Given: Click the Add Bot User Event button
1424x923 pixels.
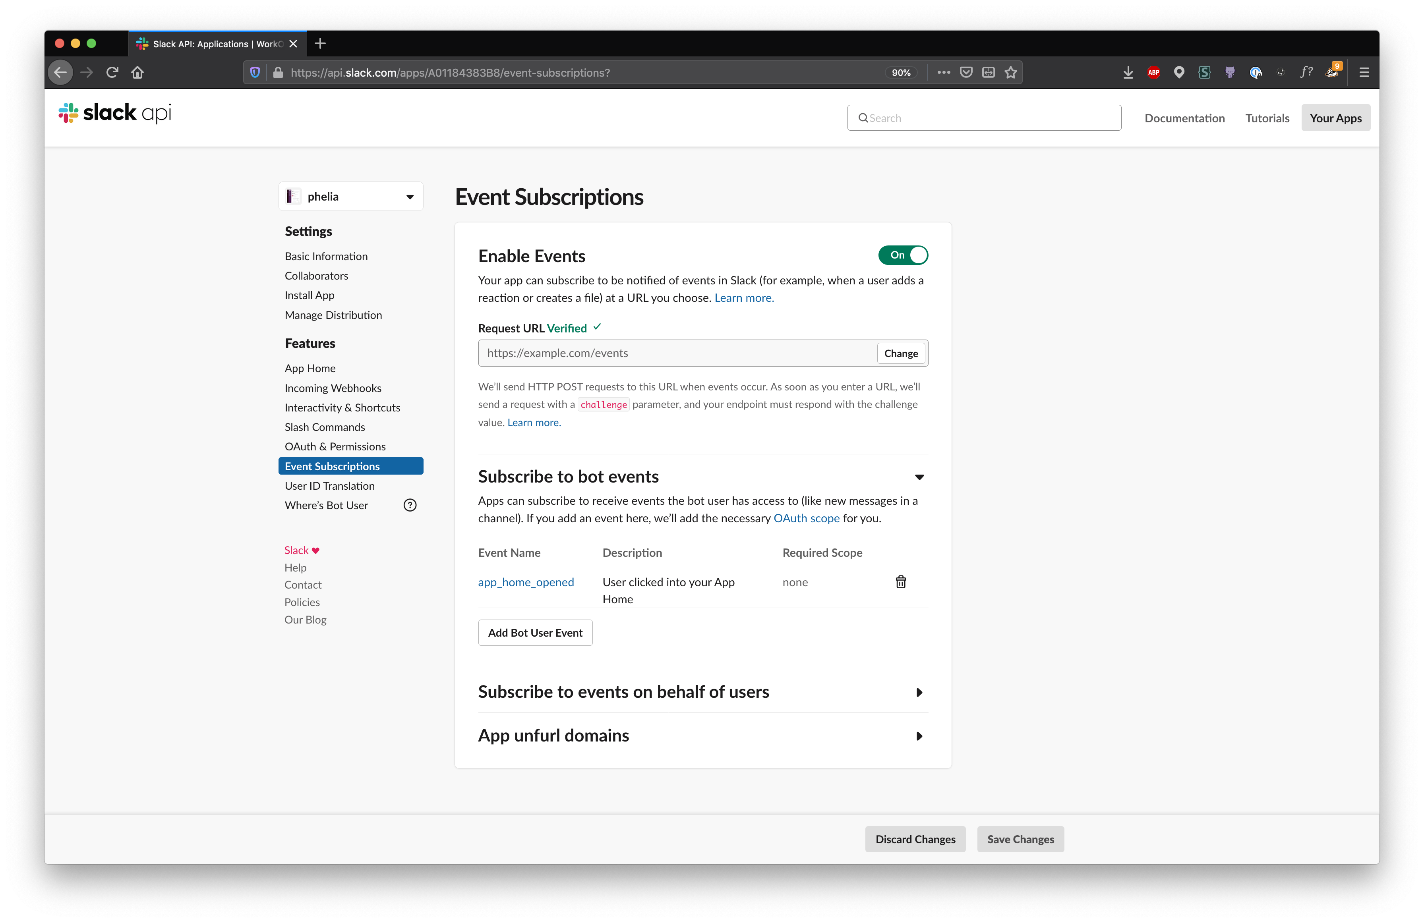Looking at the screenshot, I should click(535, 632).
